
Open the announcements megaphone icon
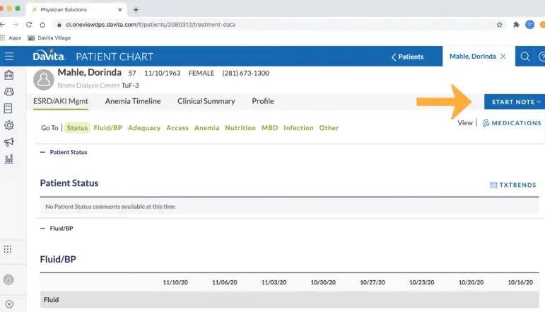9,142
